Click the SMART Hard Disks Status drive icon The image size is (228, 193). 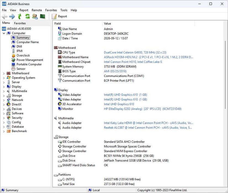pyautogui.click(x=60, y=165)
